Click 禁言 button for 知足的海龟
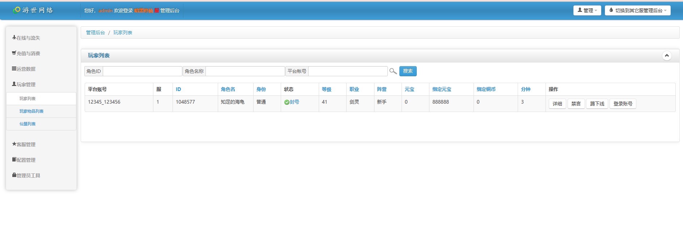Viewport: 683px width, 237px height. pyautogui.click(x=576, y=104)
